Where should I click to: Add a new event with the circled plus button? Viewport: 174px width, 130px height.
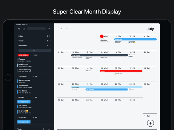(150, 123)
